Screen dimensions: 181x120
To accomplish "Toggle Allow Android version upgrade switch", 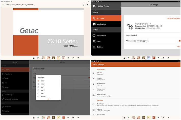I will (x=179, y=41).
